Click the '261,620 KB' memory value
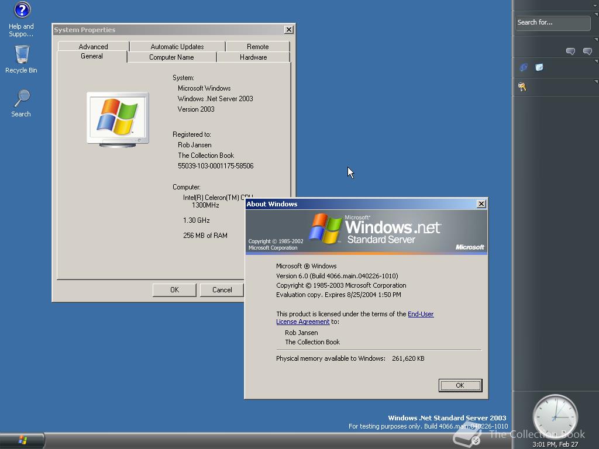The width and height of the screenshot is (599, 449). pyautogui.click(x=408, y=358)
